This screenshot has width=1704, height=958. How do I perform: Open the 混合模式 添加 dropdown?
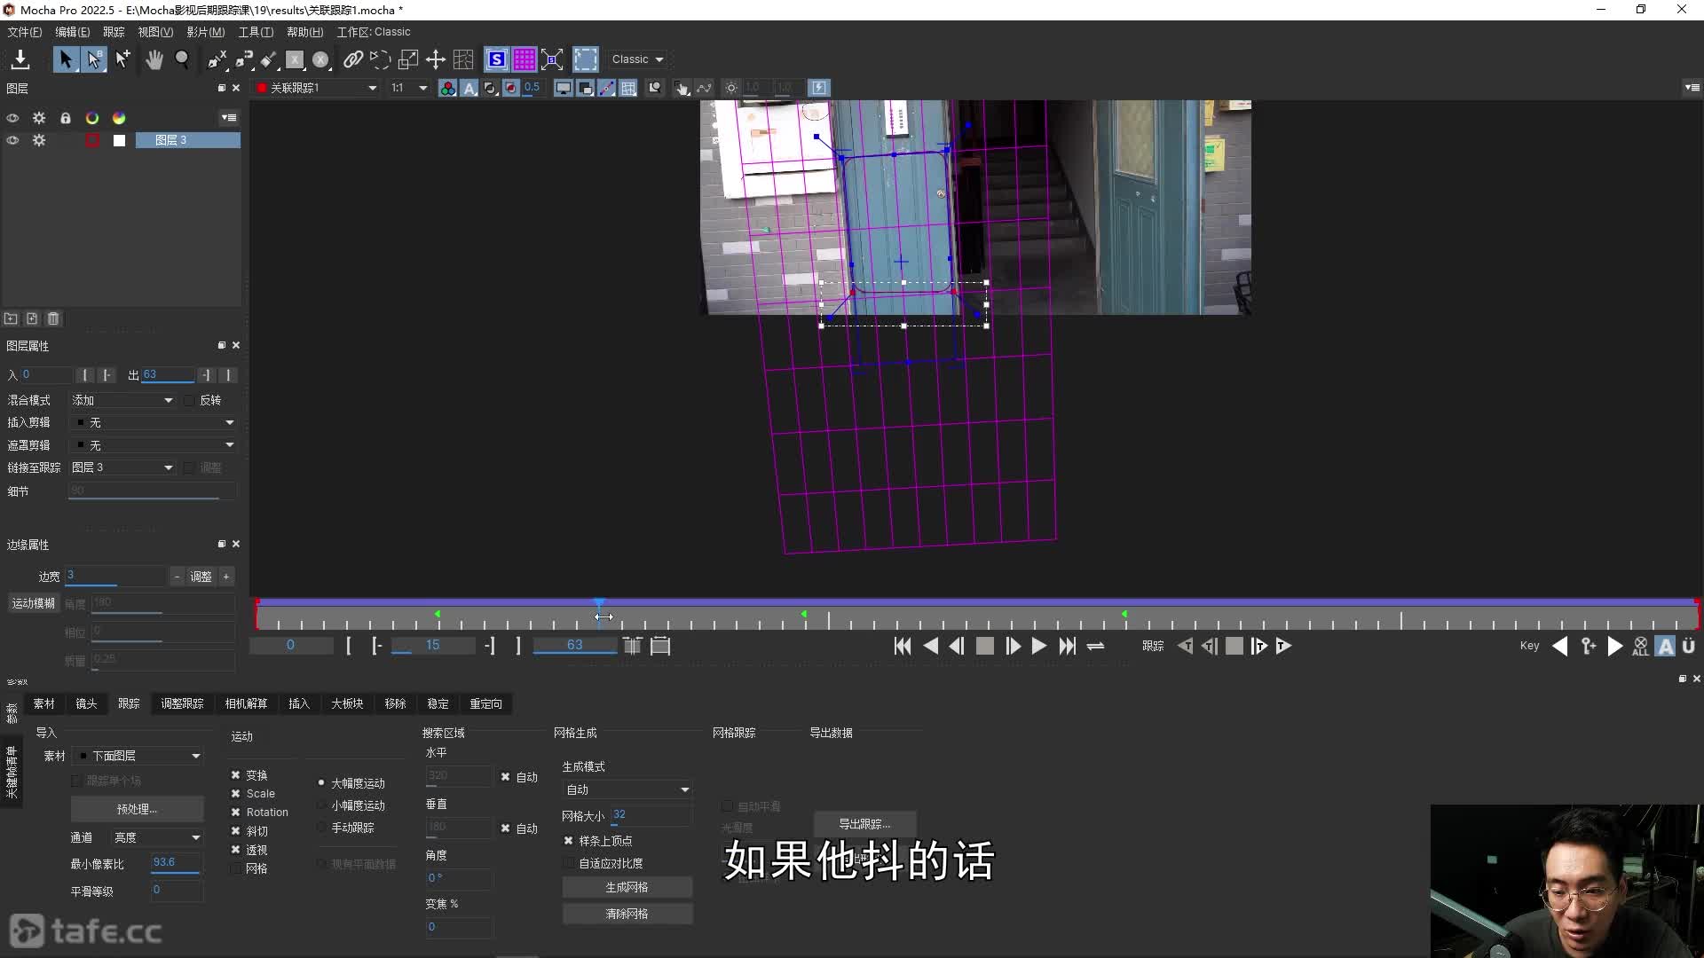pyautogui.click(x=122, y=401)
